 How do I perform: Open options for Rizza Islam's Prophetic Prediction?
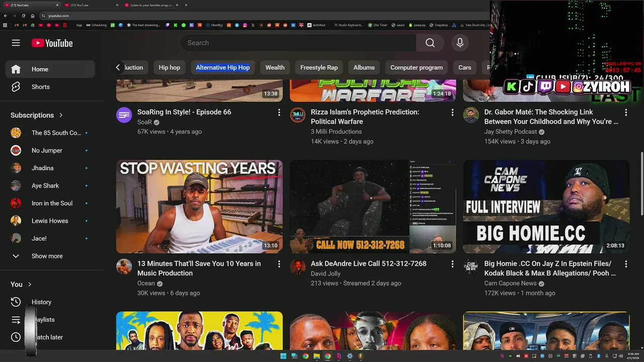tap(452, 113)
